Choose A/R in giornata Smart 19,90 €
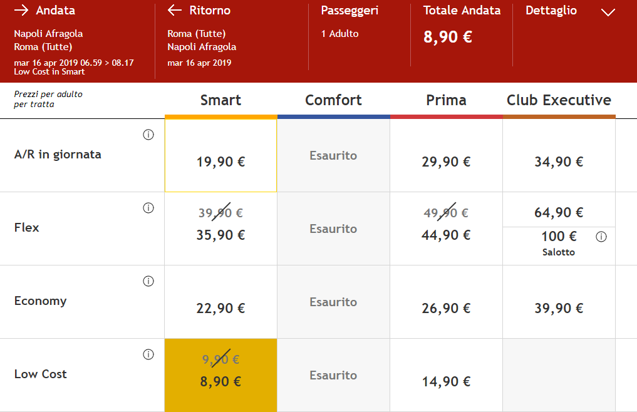Viewport: 637px width, 412px height. pyautogui.click(x=220, y=156)
